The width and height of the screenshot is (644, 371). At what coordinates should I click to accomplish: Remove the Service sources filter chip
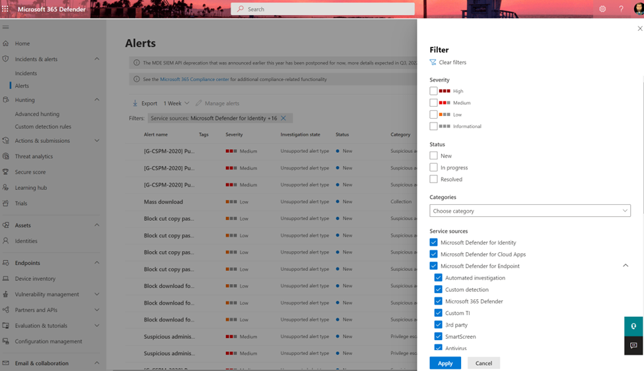pyautogui.click(x=283, y=118)
